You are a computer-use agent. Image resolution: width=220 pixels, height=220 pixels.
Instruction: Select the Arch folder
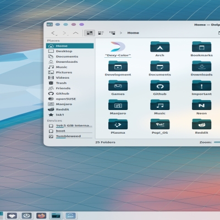159,49
